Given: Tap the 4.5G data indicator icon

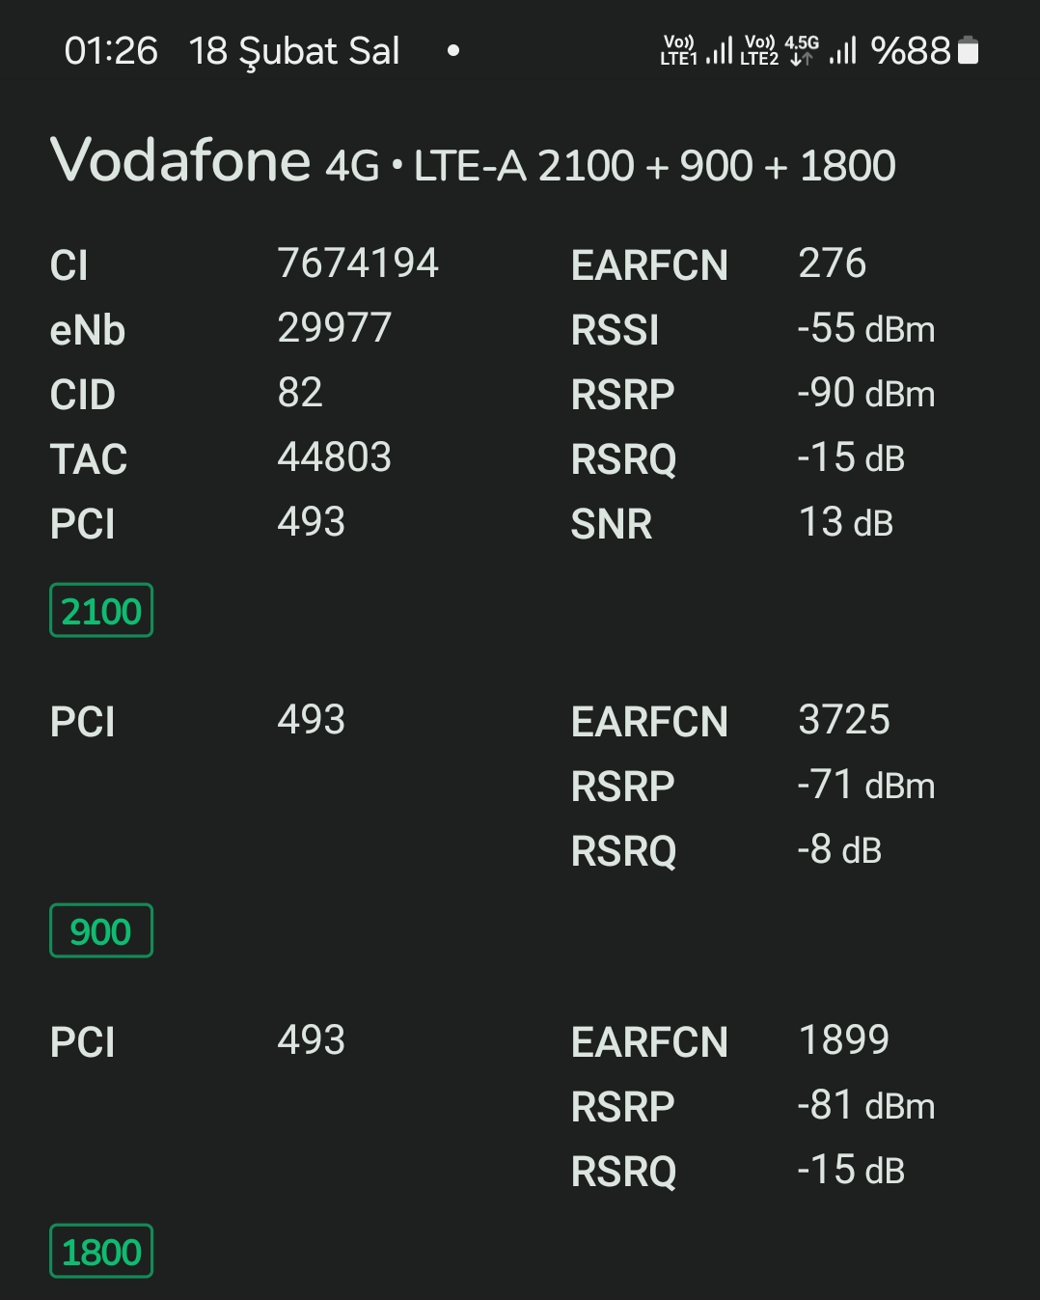Looking at the screenshot, I should (x=802, y=50).
